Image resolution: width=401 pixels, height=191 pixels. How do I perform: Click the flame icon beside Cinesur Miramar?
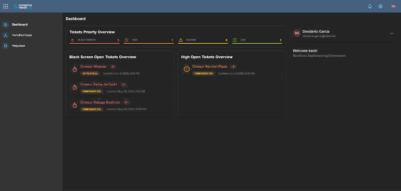[x=74, y=69]
